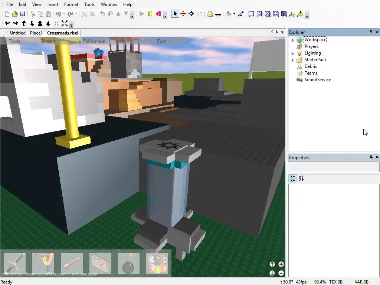The width and height of the screenshot is (380, 285).
Task: Pause the simulation
Action: point(150,14)
